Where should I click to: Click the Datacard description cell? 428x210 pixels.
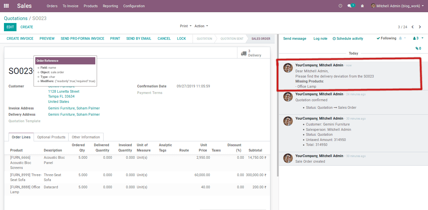pyautogui.click(x=51, y=187)
